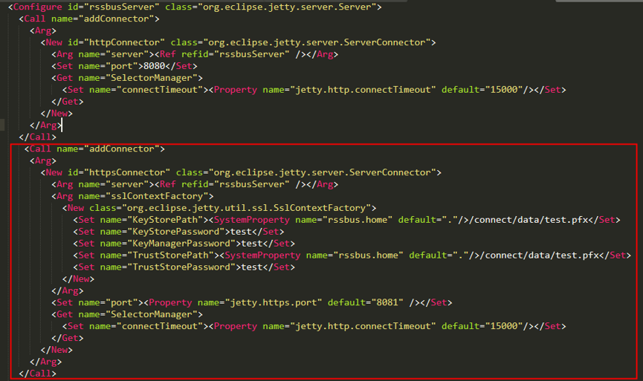Click the port value 8080
This screenshot has height=381, width=643.
tap(154, 66)
